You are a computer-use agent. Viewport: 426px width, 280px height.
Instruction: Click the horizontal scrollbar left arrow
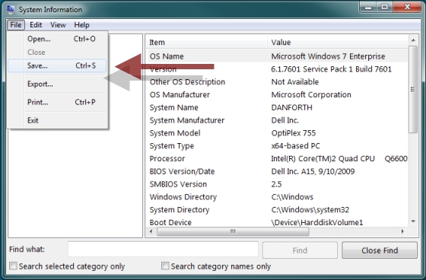tap(151, 231)
